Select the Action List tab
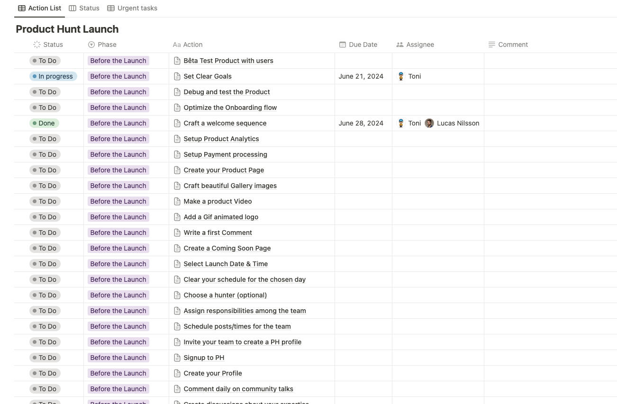This screenshot has width=617, height=404. (x=40, y=8)
